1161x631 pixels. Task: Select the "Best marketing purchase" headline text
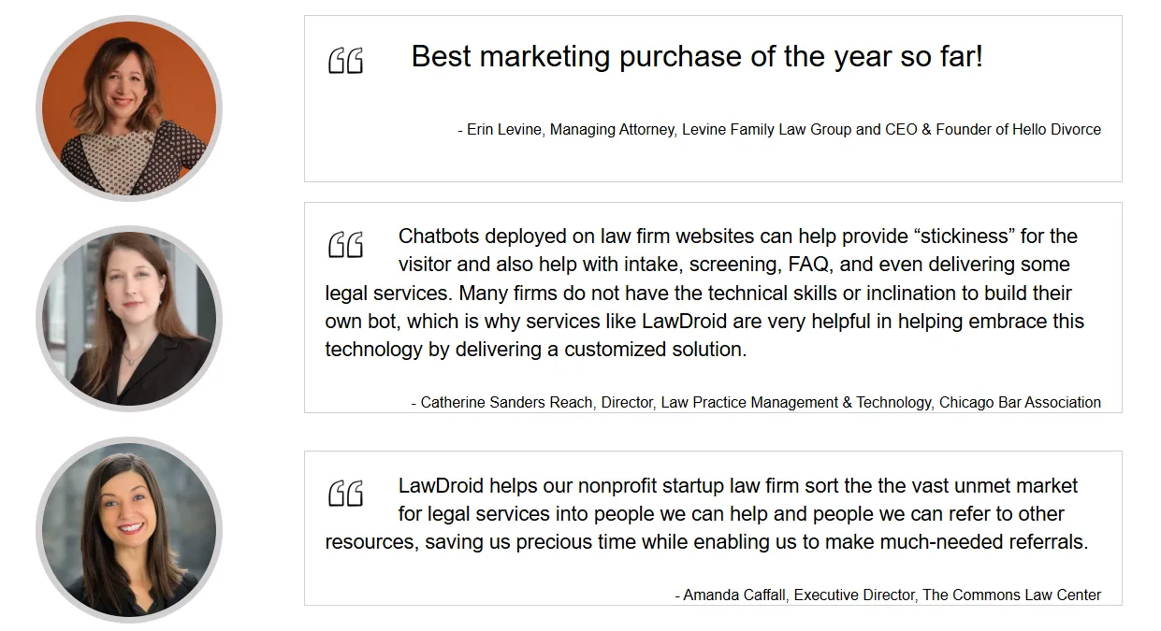[697, 57]
